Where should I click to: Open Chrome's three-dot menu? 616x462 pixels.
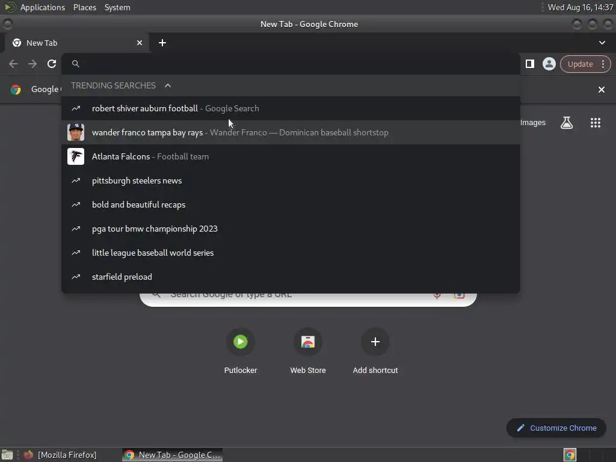603,64
